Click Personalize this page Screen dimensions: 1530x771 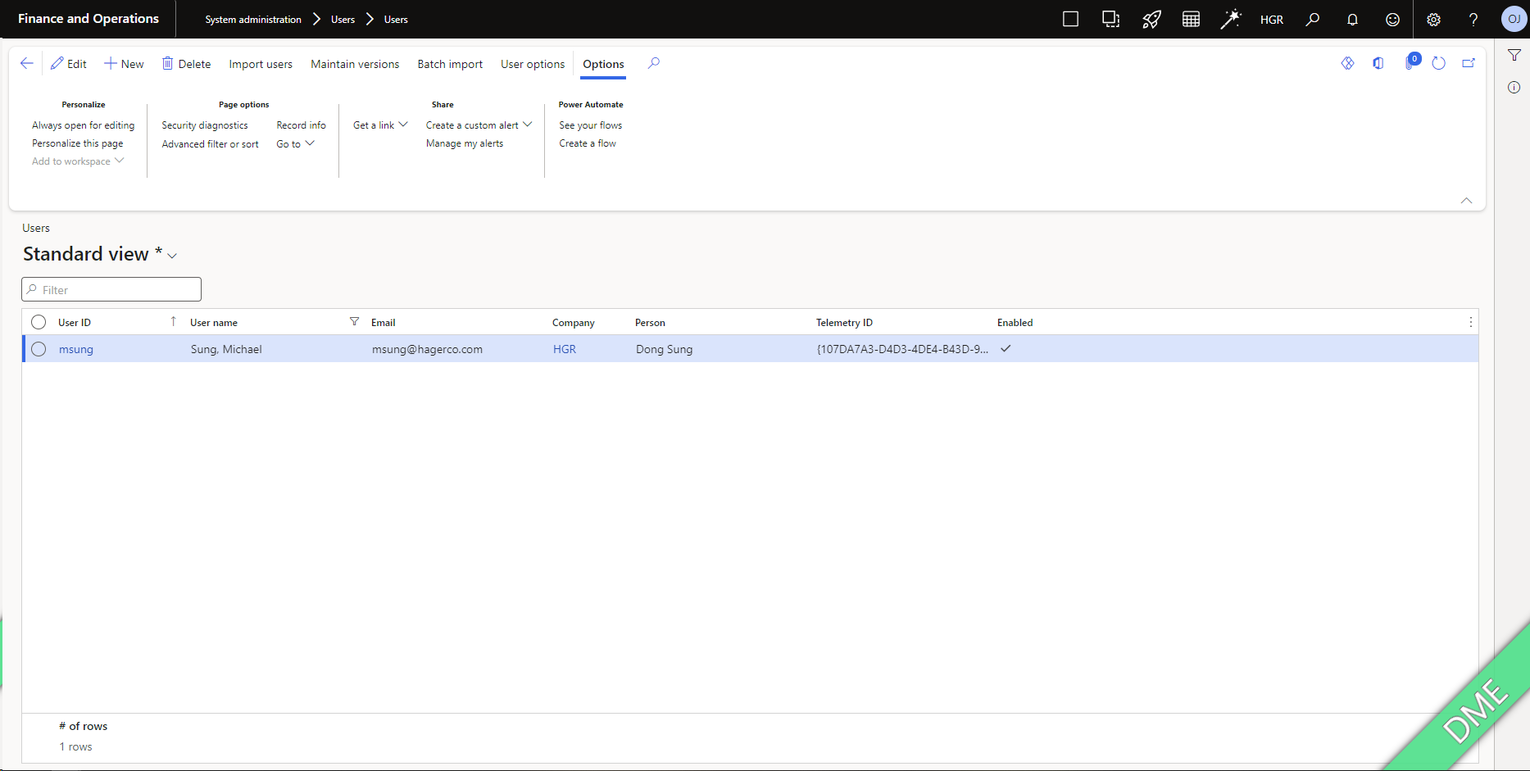[78, 143]
